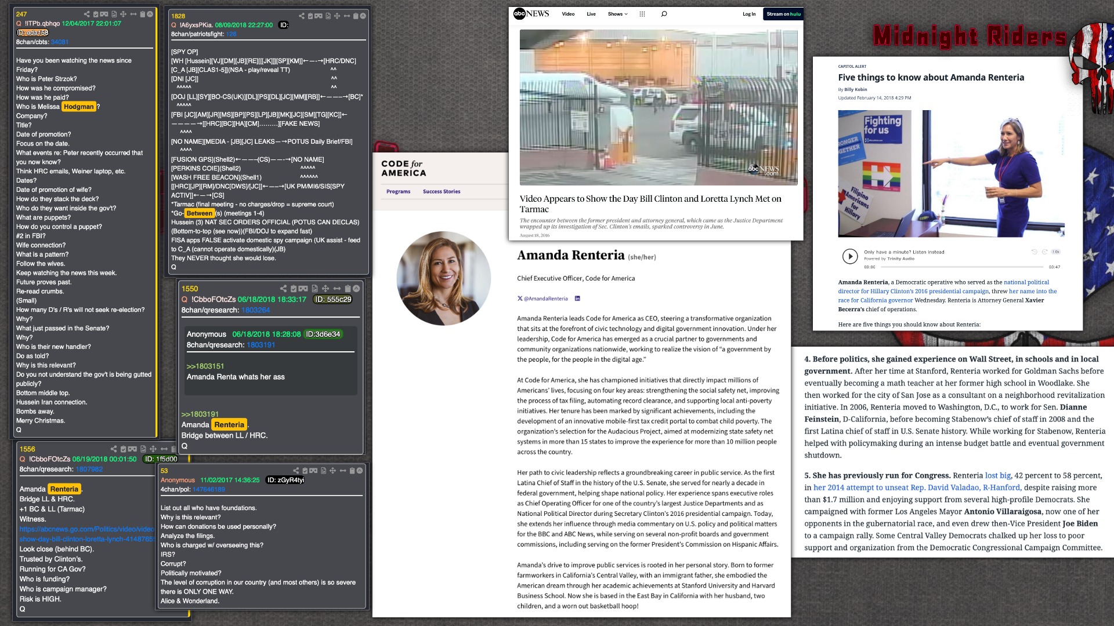1114x626 pixels.
Task: Click the clipboard-check icon on post 1550
Action: 294,289
